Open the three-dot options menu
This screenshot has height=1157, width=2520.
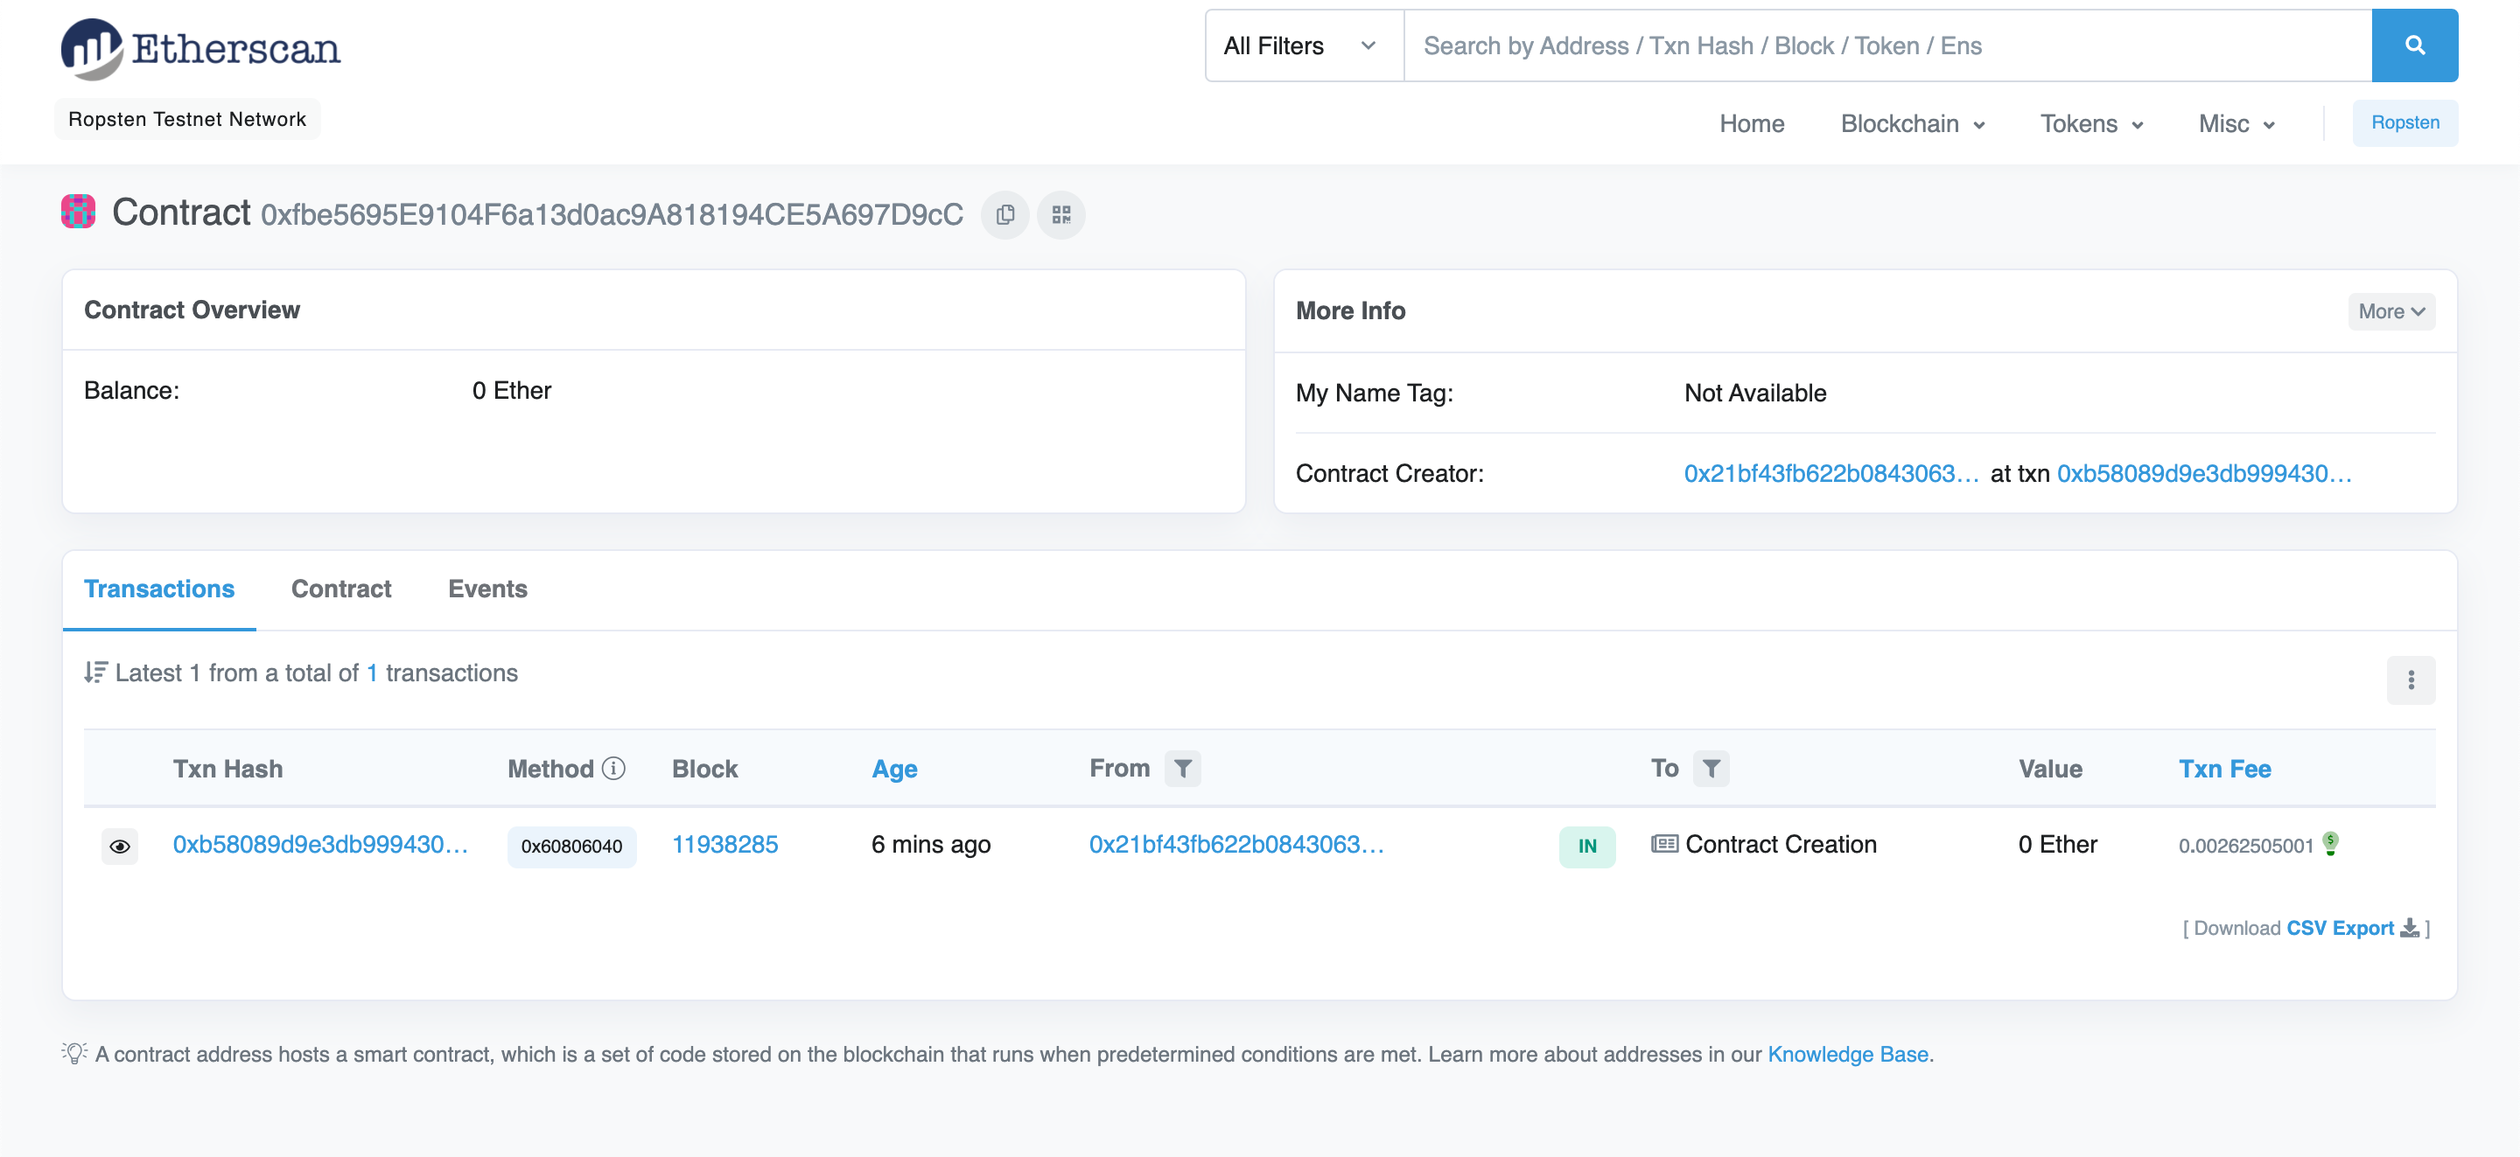[2411, 680]
